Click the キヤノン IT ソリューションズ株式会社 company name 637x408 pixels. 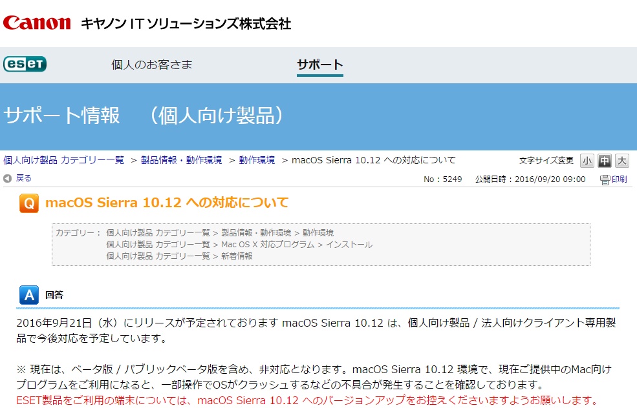(x=186, y=23)
